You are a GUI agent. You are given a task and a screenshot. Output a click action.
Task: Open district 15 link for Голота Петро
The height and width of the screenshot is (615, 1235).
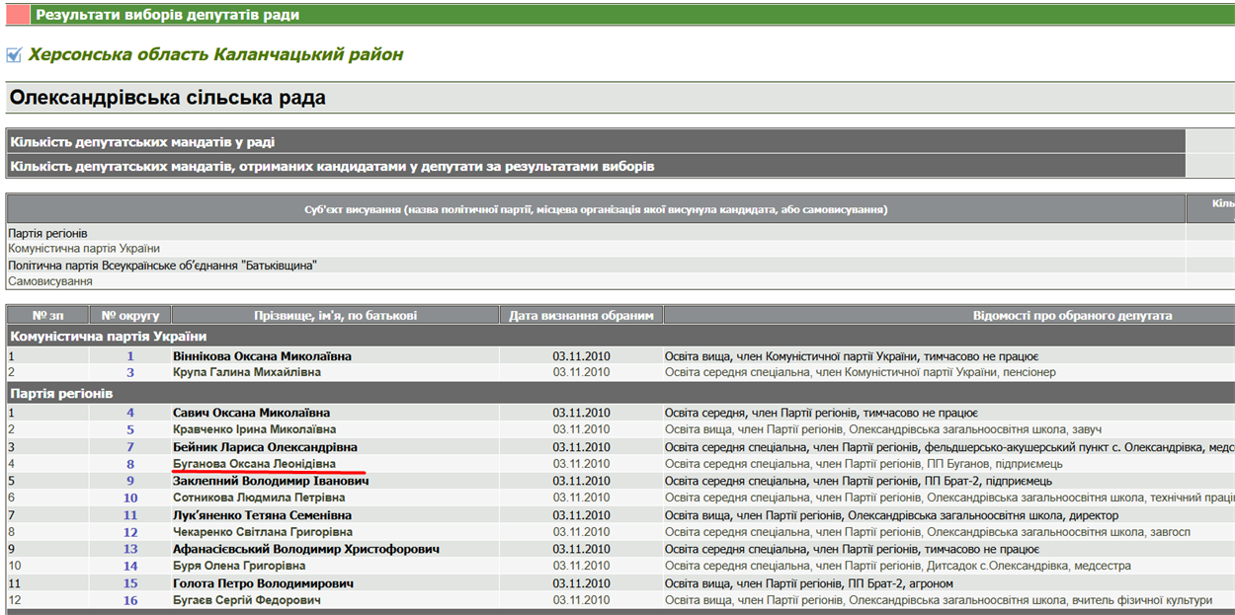pos(130,584)
